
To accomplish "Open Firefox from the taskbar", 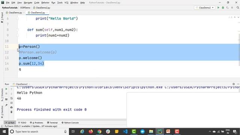I will pyautogui.click(x=91, y=132).
